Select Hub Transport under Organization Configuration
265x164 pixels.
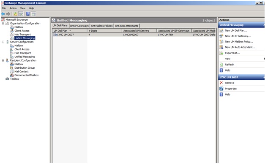pos(23,35)
